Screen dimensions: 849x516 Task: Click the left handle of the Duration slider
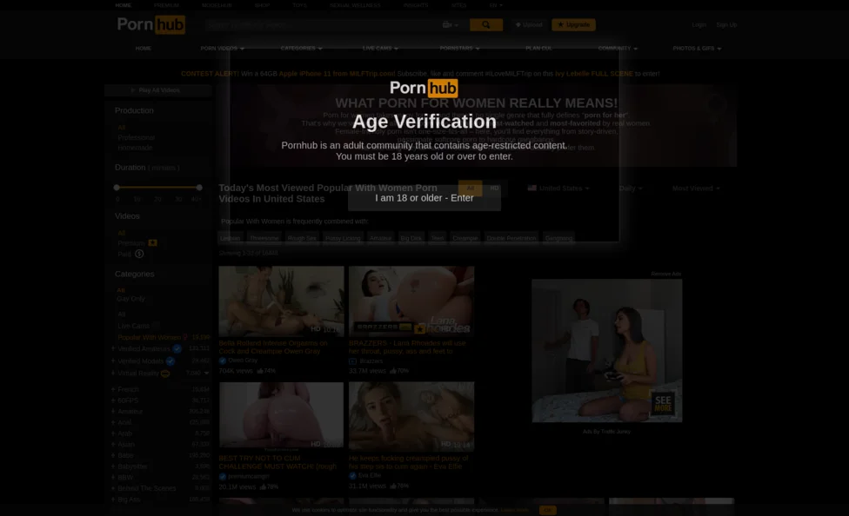117,188
